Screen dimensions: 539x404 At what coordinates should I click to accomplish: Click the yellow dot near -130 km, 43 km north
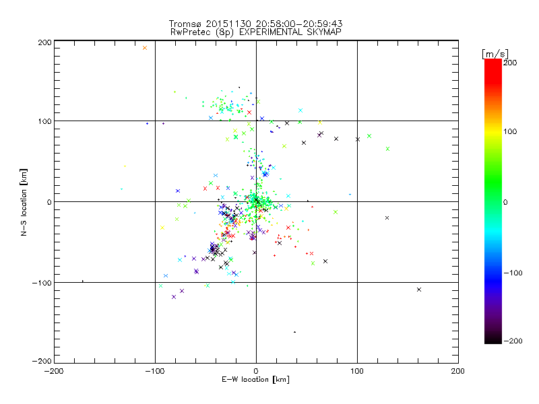click(125, 166)
